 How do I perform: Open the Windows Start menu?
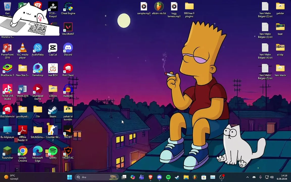click(x=70, y=177)
